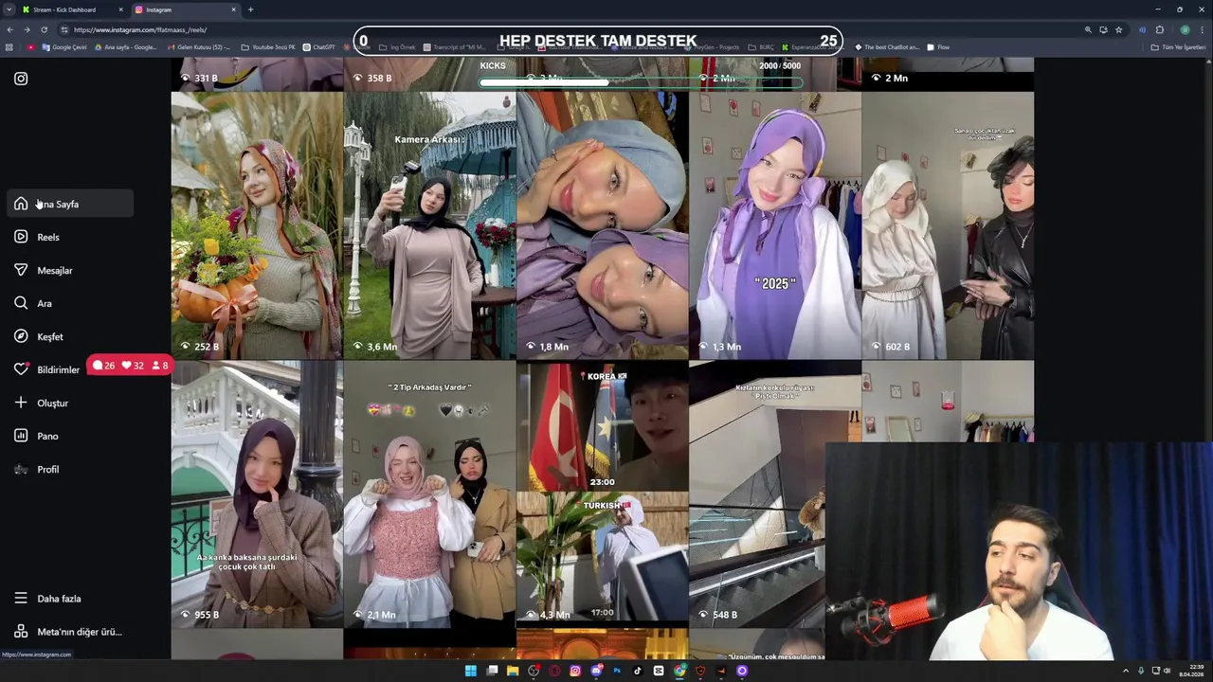Open TikTok from the taskbar
The image size is (1213, 682).
click(x=638, y=671)
